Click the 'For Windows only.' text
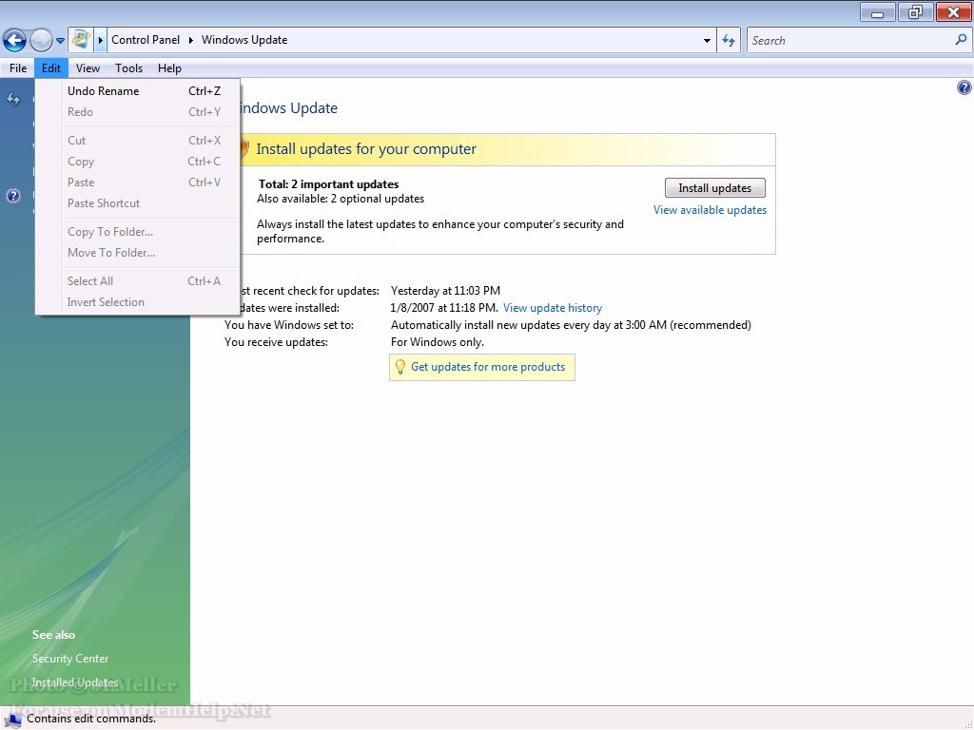This screenshot has width=974, height=730. tap(438, 342)
